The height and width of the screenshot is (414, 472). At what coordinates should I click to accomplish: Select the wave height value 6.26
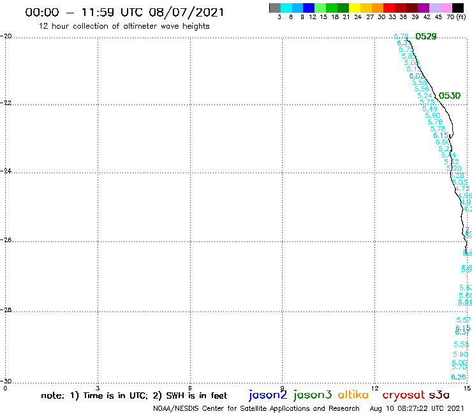(x=459, y=377)
